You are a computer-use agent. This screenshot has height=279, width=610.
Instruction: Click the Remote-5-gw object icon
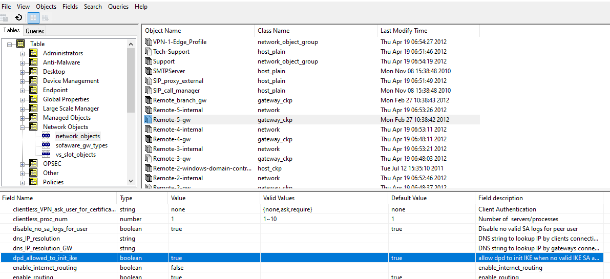(x=149, y=120)
